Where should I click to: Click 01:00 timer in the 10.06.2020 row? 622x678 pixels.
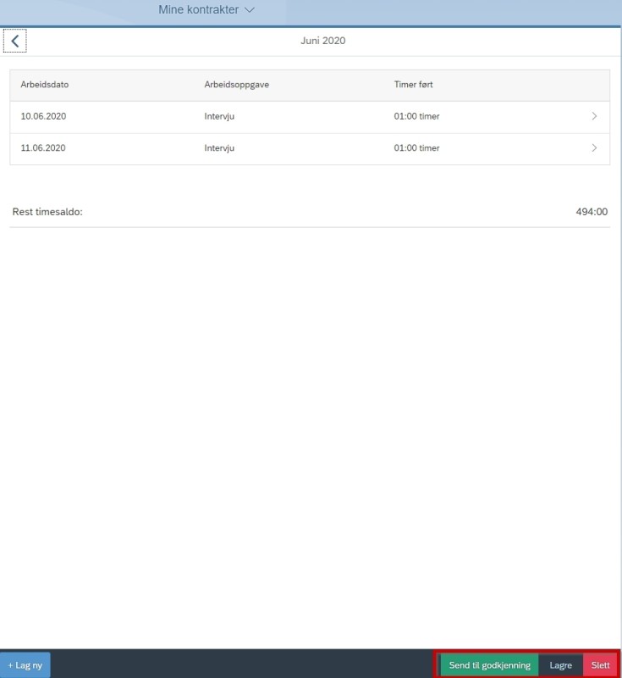[x=416, y=116]
